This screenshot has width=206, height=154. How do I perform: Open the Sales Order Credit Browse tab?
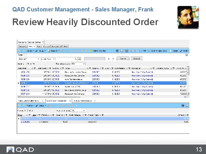point(29,101)
